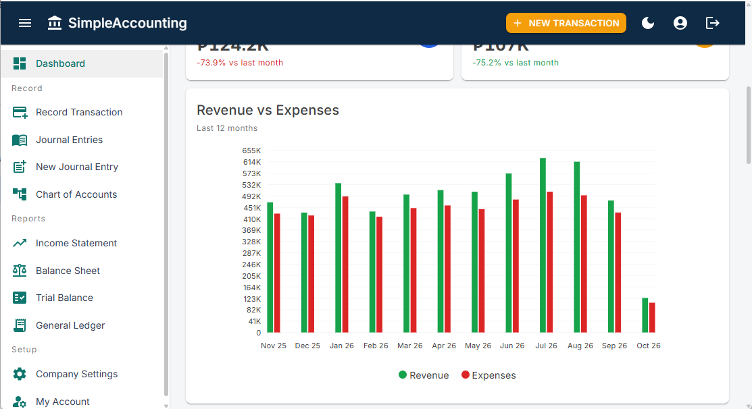Toggle Revenue series in chart legend
The width and height of the screenshot is (752, 409).
424,375
